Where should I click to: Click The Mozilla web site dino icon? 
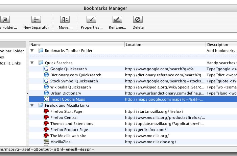pos(46,135)
